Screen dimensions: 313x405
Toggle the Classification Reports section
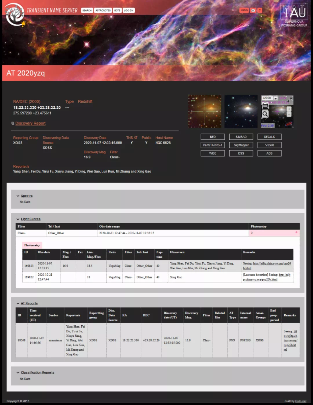[37, 373]
